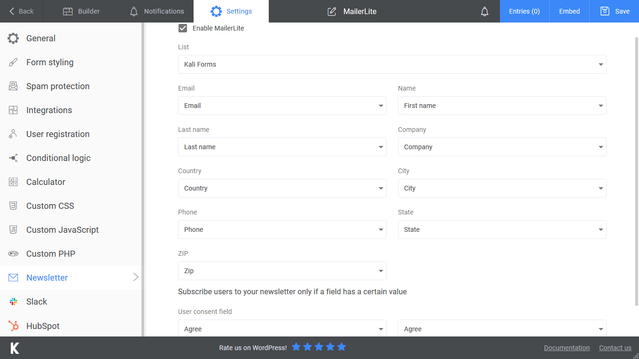Click the Slack logo icon
Screen dimensions: 639x359
point(13,302)
